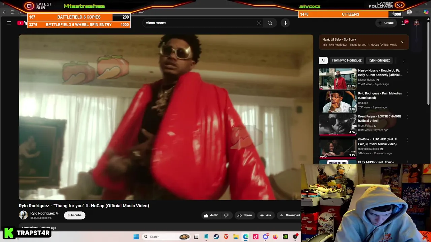Open the Rylo Rodriguez channel avatar
Image resolution: width=431 pixels, height=242 pixels.
click(23, 215)
